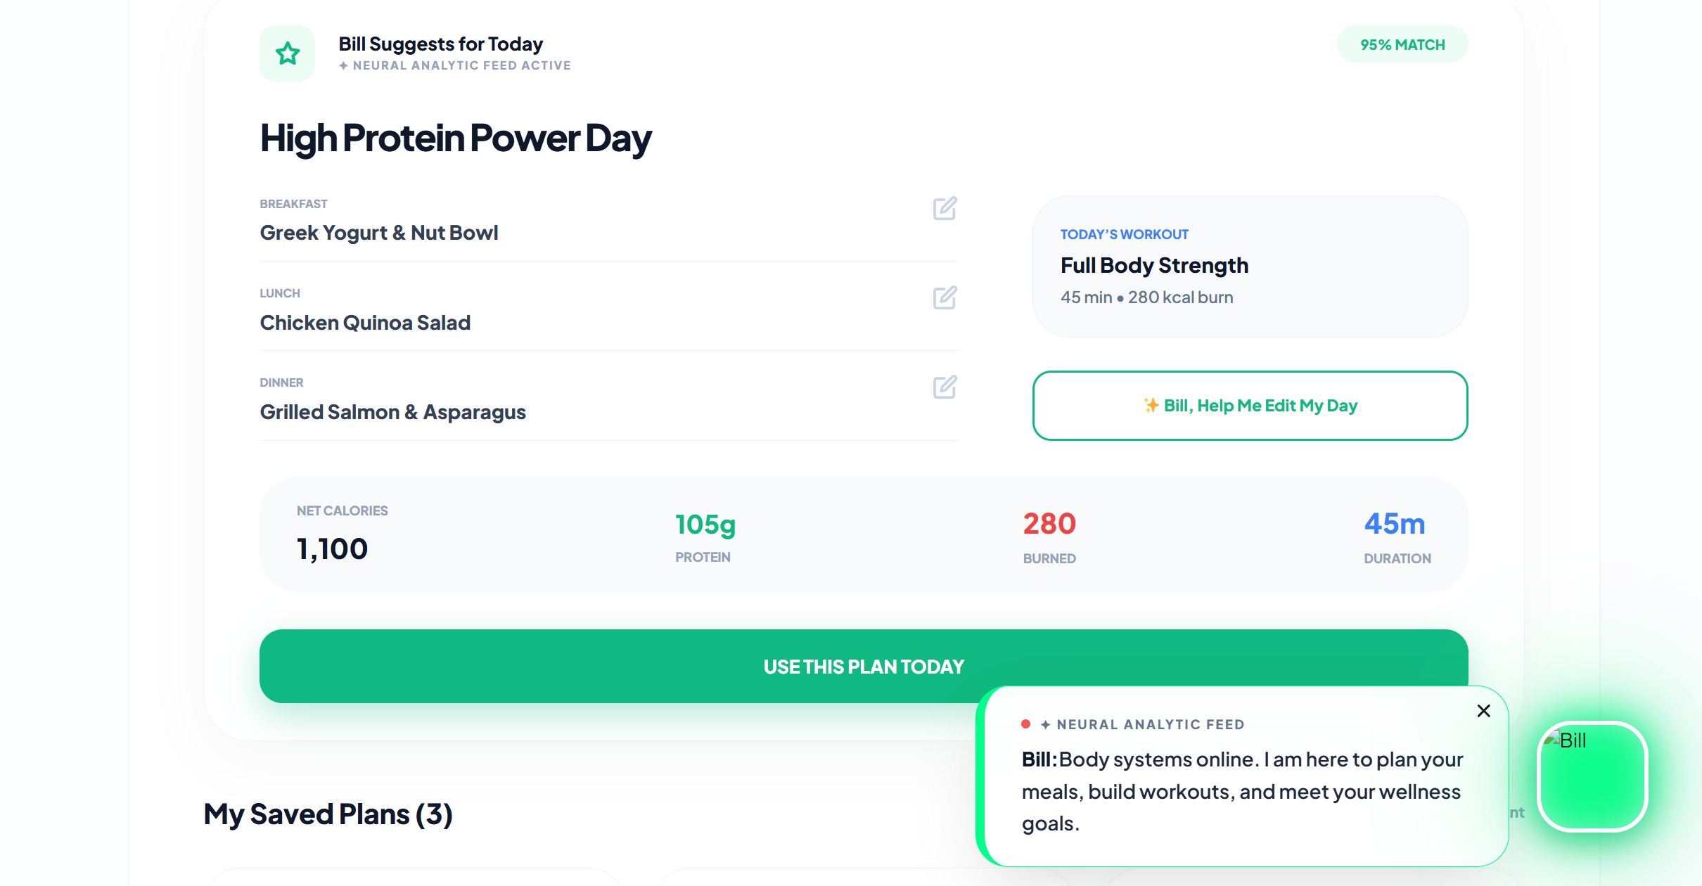The height and width of the screenshot is (886, 1702).
Task: Click the green star suggestion icon
Action: point(288,53)
